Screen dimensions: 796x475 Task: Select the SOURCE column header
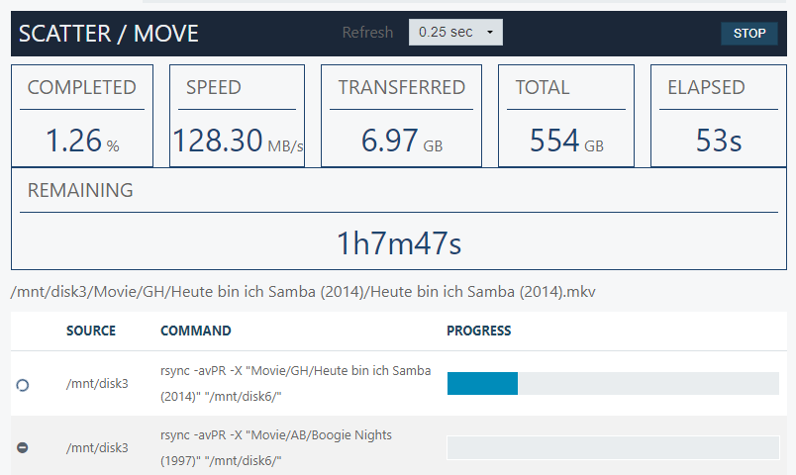tap(91, 331)
